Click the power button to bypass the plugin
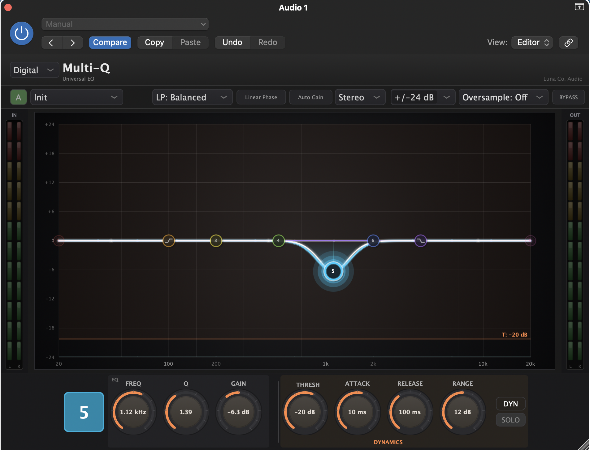The width and height of the screenshot is (590, 450). coord(21,33)
